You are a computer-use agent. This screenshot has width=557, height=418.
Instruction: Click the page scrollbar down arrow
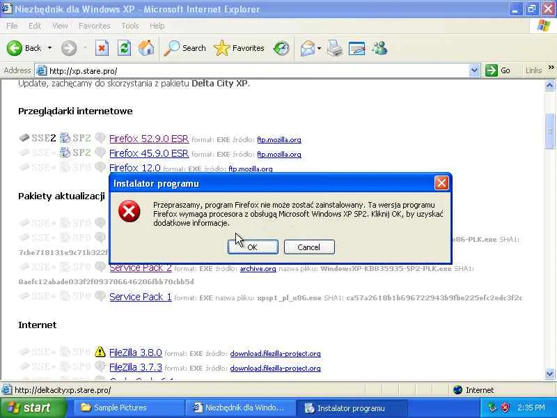click(549, 373)
